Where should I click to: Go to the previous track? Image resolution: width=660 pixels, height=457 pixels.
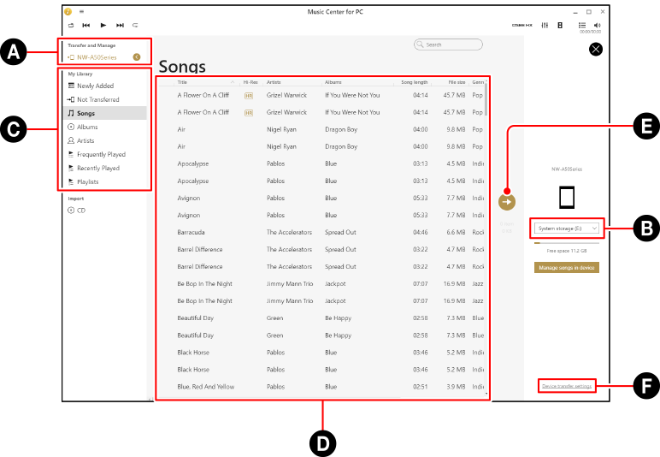(x=85, y=26)
